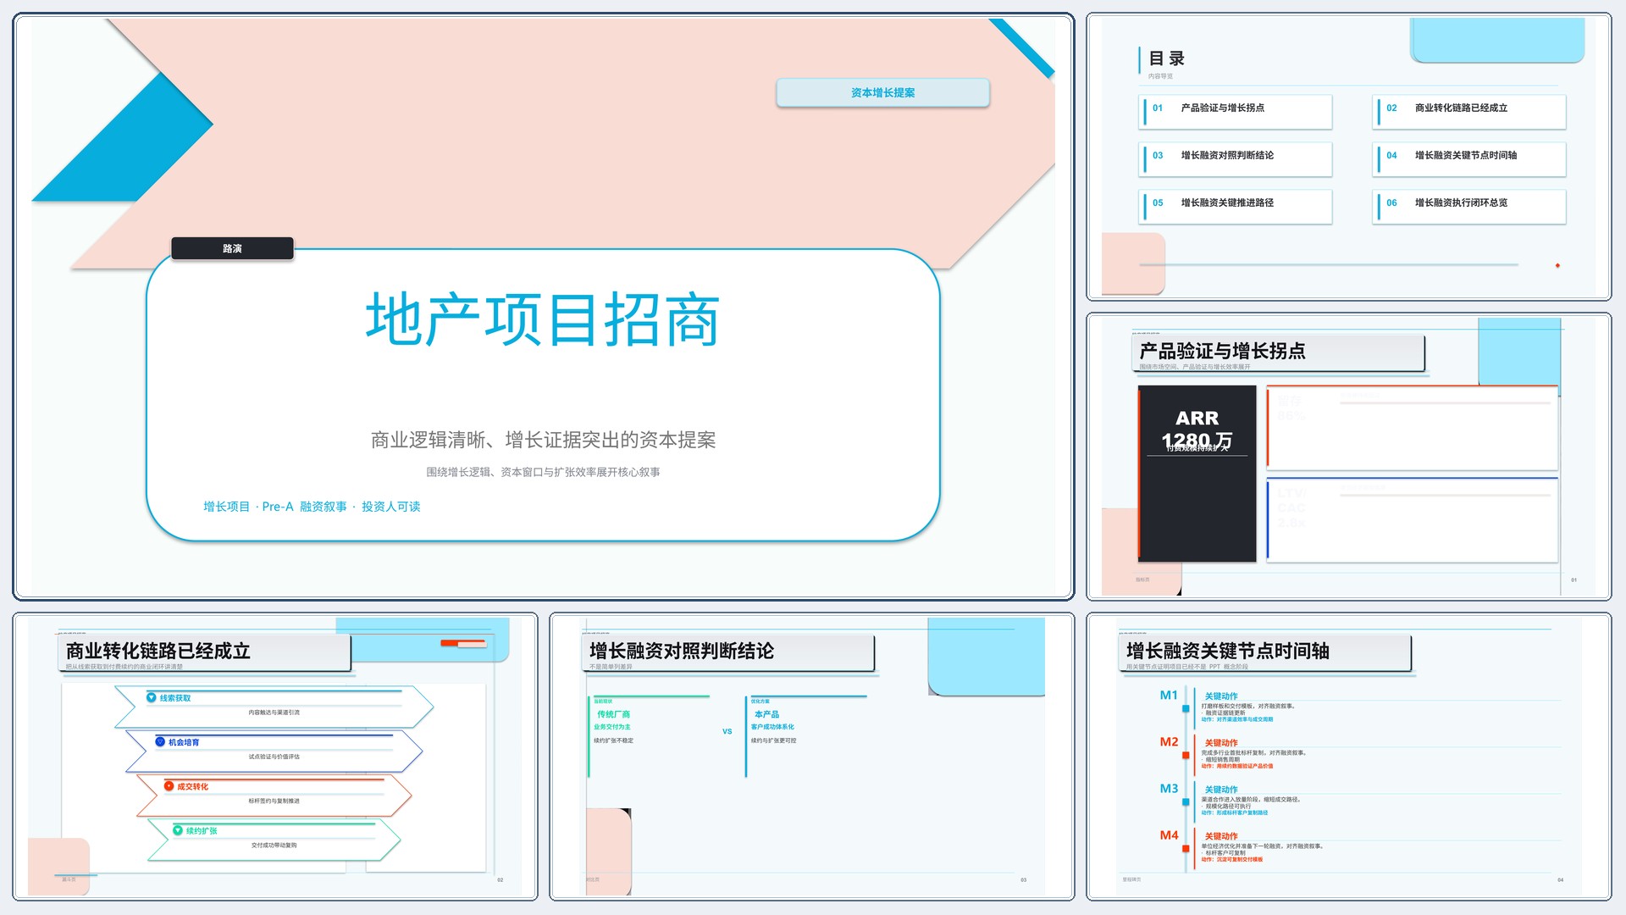Click the 试点验证与价值评估 funnel description
The width and height of the screenshot is (1626, 915).
(x=274, y=757)
